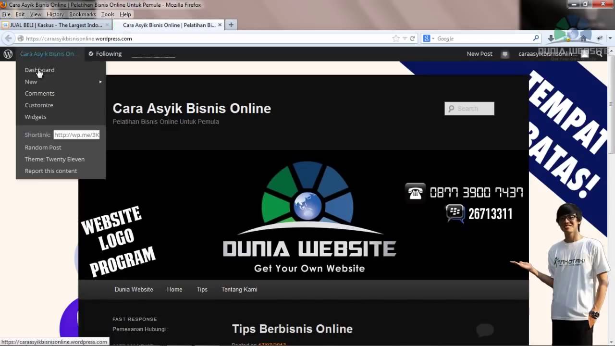The width and height of the screenshot is (615, 346).
Task: Click the Cara Asyik Bisnis Online title
Action: tap(192, 109)
